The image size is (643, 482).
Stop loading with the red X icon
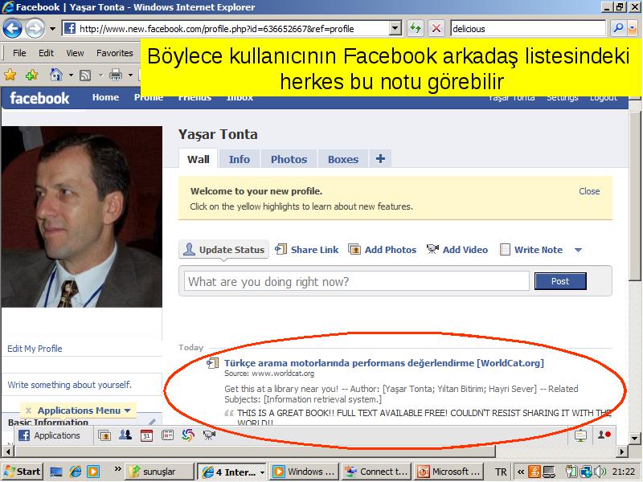(436, 29)
